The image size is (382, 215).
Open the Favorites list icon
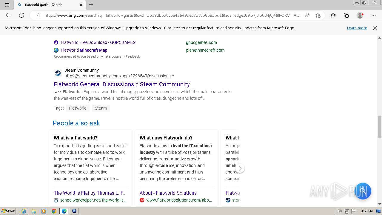(x=333, y=15)
